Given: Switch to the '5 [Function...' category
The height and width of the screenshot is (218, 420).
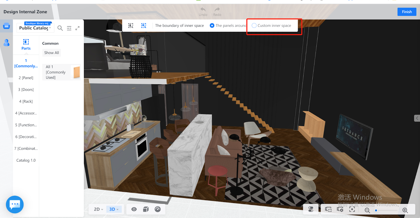Looking at the screenshot, I should click(x=26, y=125).
